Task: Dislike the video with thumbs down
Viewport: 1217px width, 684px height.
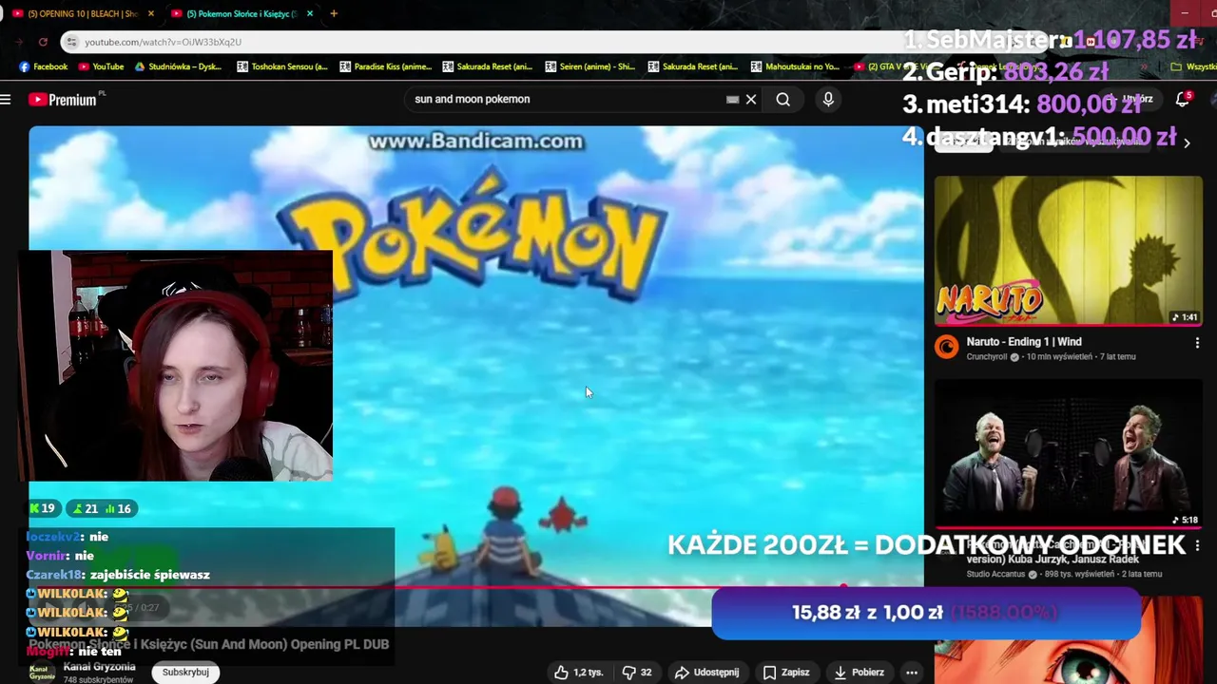Action: tap(637, 672)
